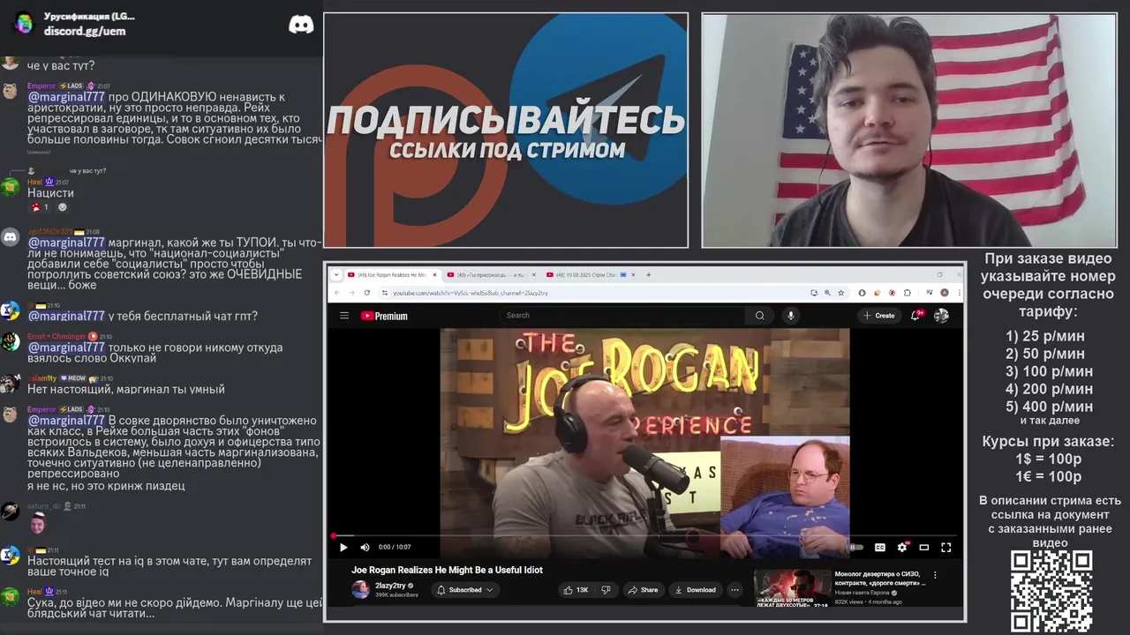Click the Discord logo in chat header
This screenshot has height=635, width=1130.
pos(301,25)
